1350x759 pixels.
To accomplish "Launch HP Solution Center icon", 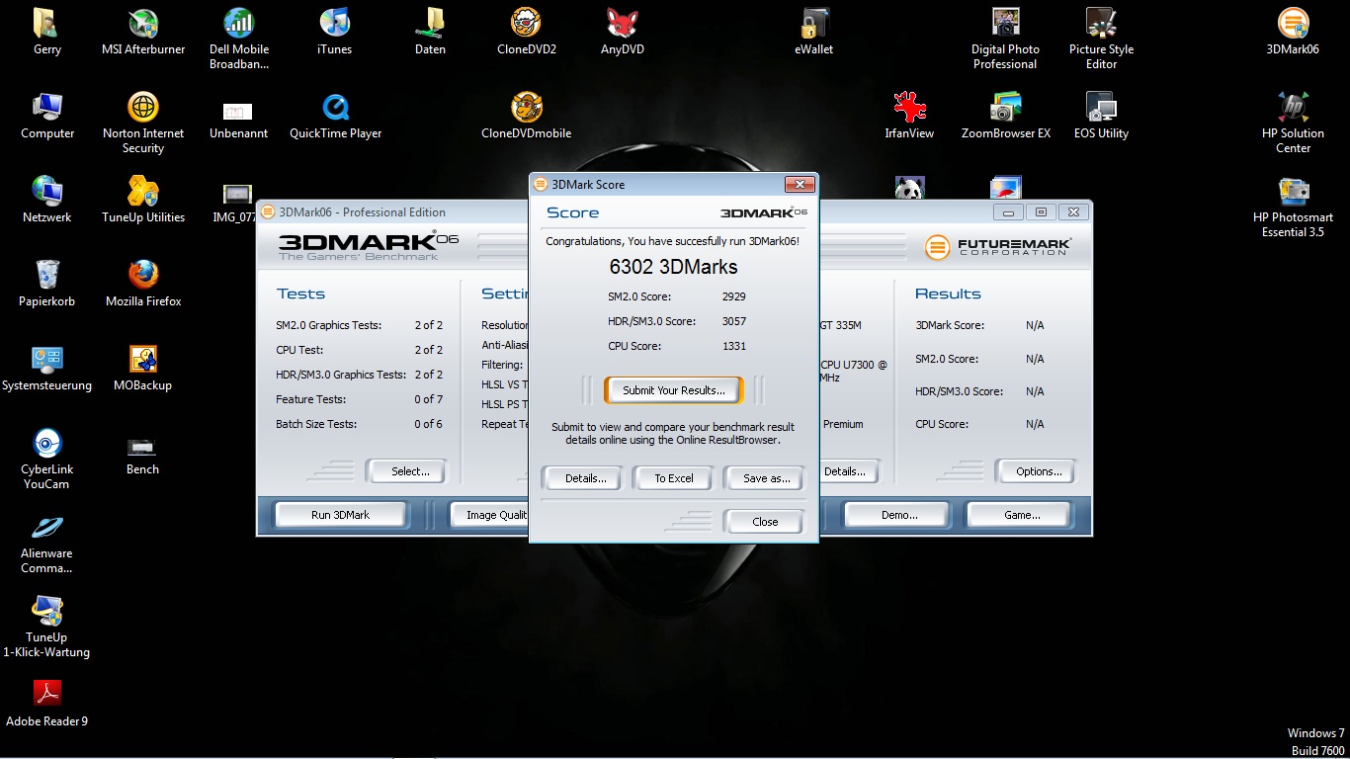I will [1293, 123].
